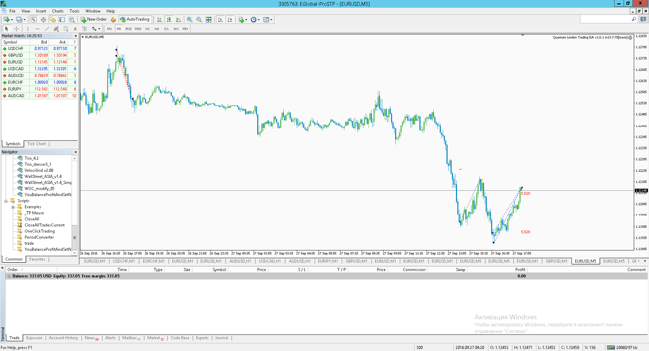
Task: Expand the Examples scripts folder
Action: click(x=13, y=207)
